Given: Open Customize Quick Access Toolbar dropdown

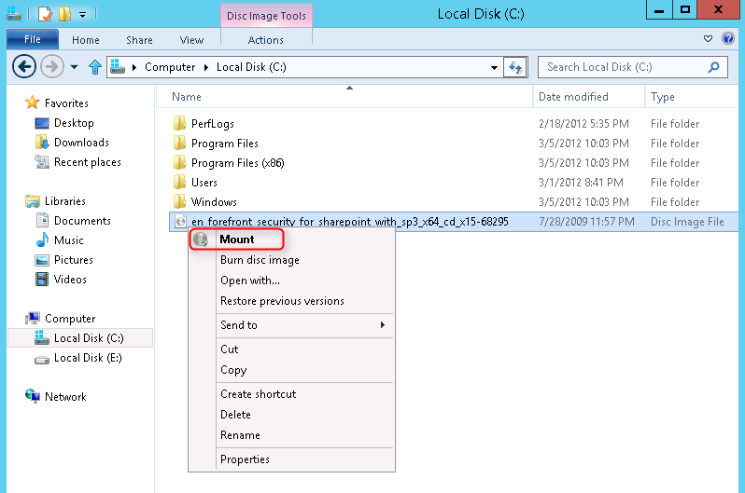Looking at the screenshot, I should [x=83, y=15].
